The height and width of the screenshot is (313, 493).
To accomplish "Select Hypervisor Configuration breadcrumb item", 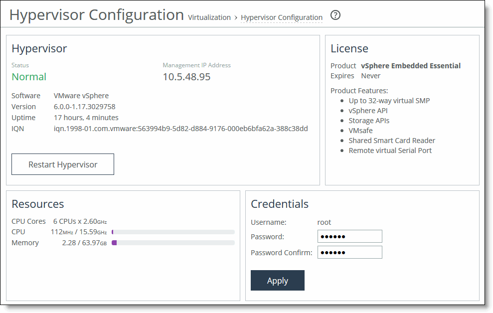I will click(x=282, y=17).
